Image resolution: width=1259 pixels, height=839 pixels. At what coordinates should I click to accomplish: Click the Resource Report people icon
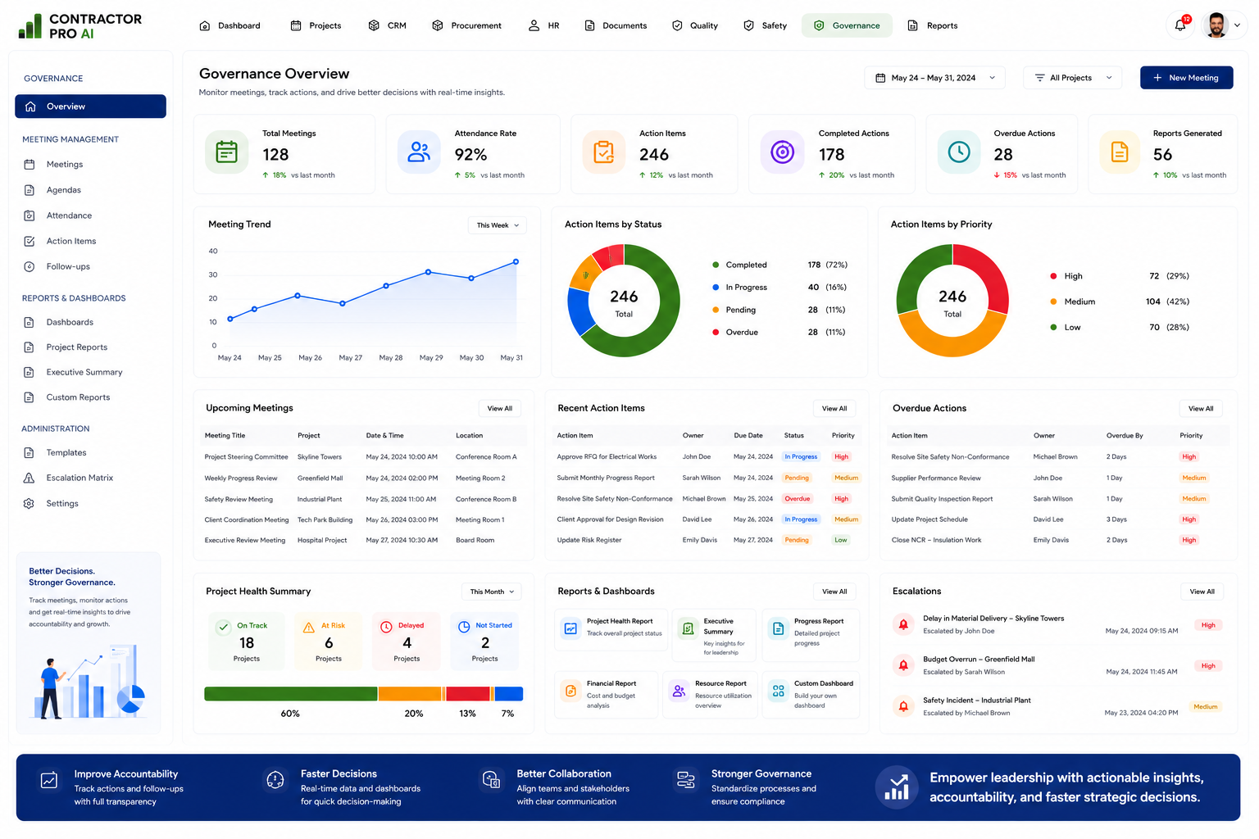[x=679, y=691]
